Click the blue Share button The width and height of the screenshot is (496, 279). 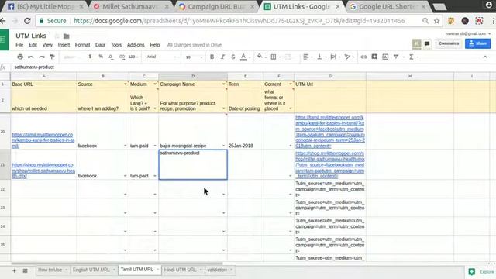pos(477,43)
